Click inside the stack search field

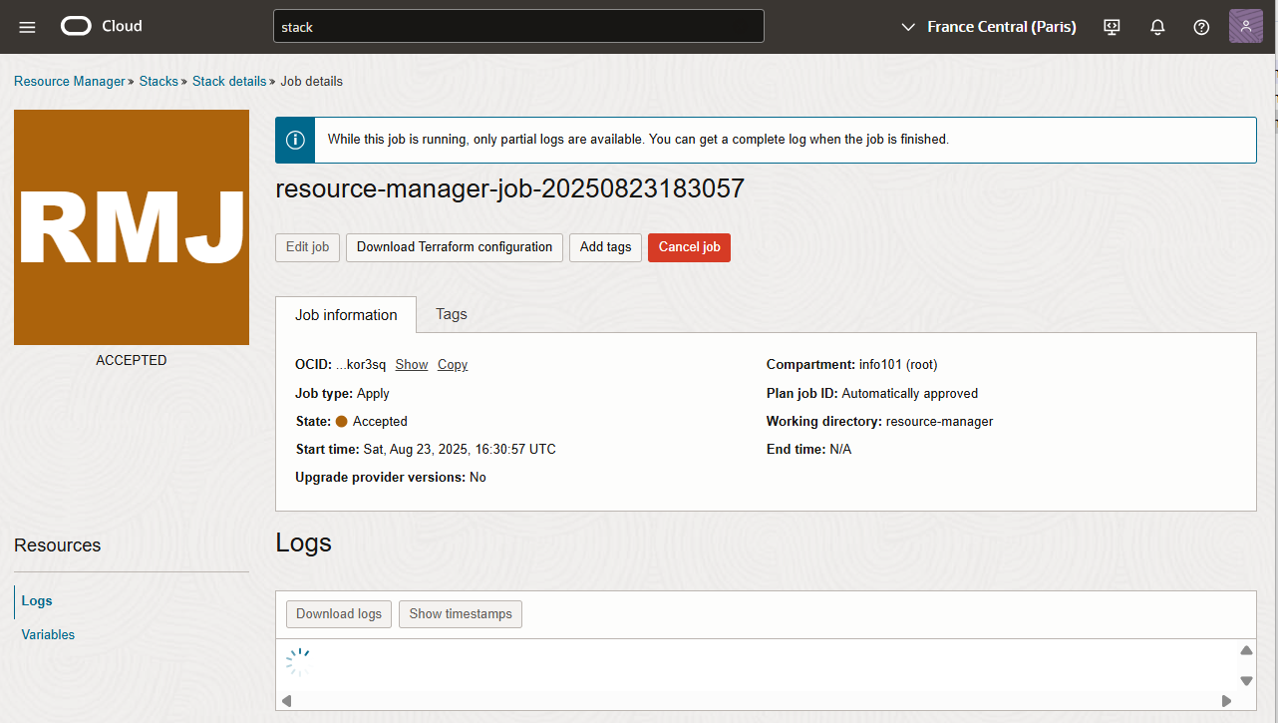tap(518, 26)
